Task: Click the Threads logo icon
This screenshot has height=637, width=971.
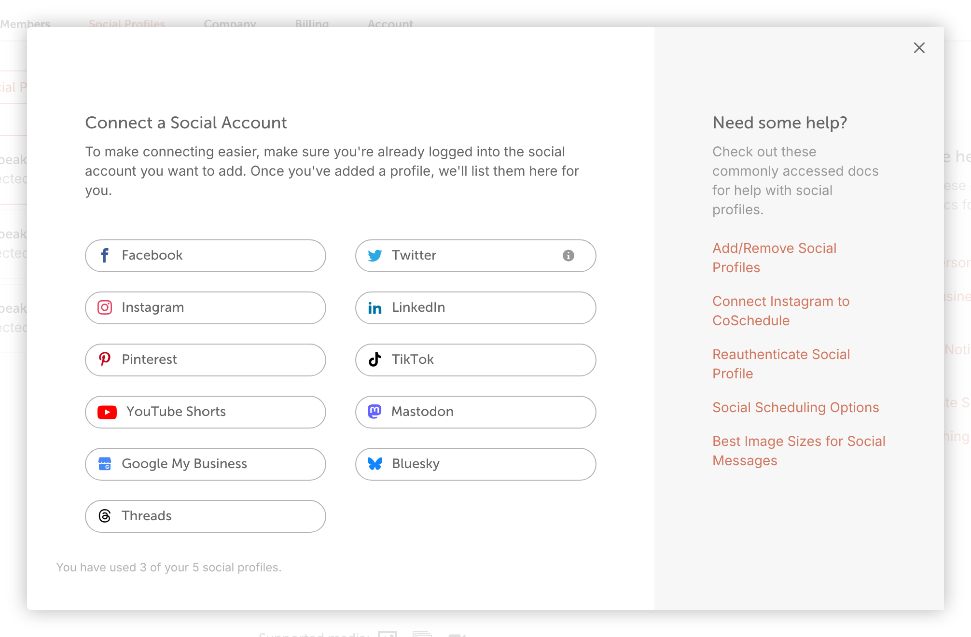Action: [105, 516]
